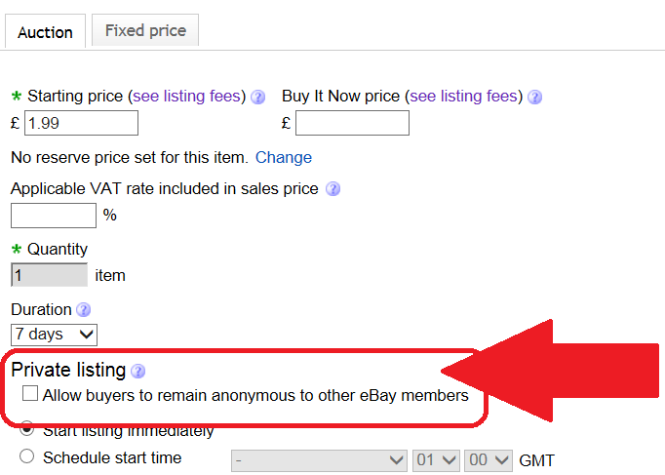Expand the schedule start date dropdown
The image size is (665, 475).
click(x=319, y=459)
